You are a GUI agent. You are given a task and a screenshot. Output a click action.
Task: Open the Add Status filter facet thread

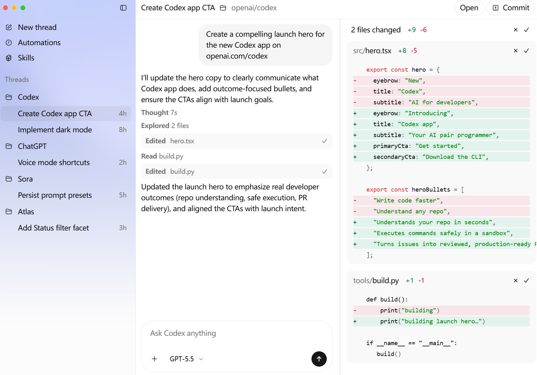click(x=66, y=228)
